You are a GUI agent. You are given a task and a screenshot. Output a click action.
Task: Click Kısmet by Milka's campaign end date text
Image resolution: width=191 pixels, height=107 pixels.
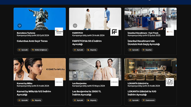coord(33,86)
